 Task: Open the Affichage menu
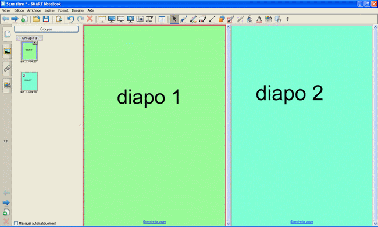click(x=34, y=10)
